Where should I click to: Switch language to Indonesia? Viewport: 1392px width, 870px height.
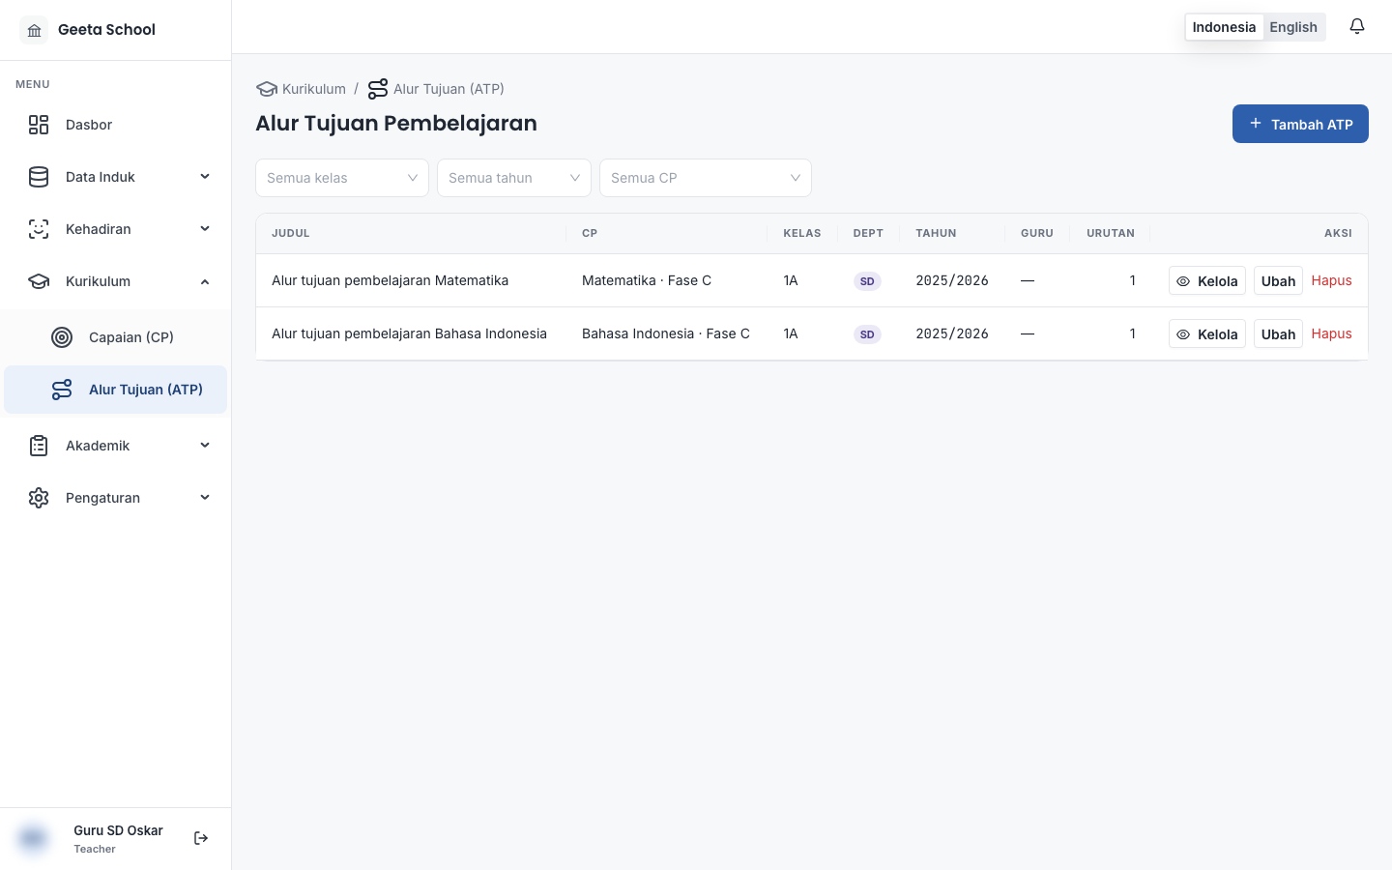tap(1224, 27)
